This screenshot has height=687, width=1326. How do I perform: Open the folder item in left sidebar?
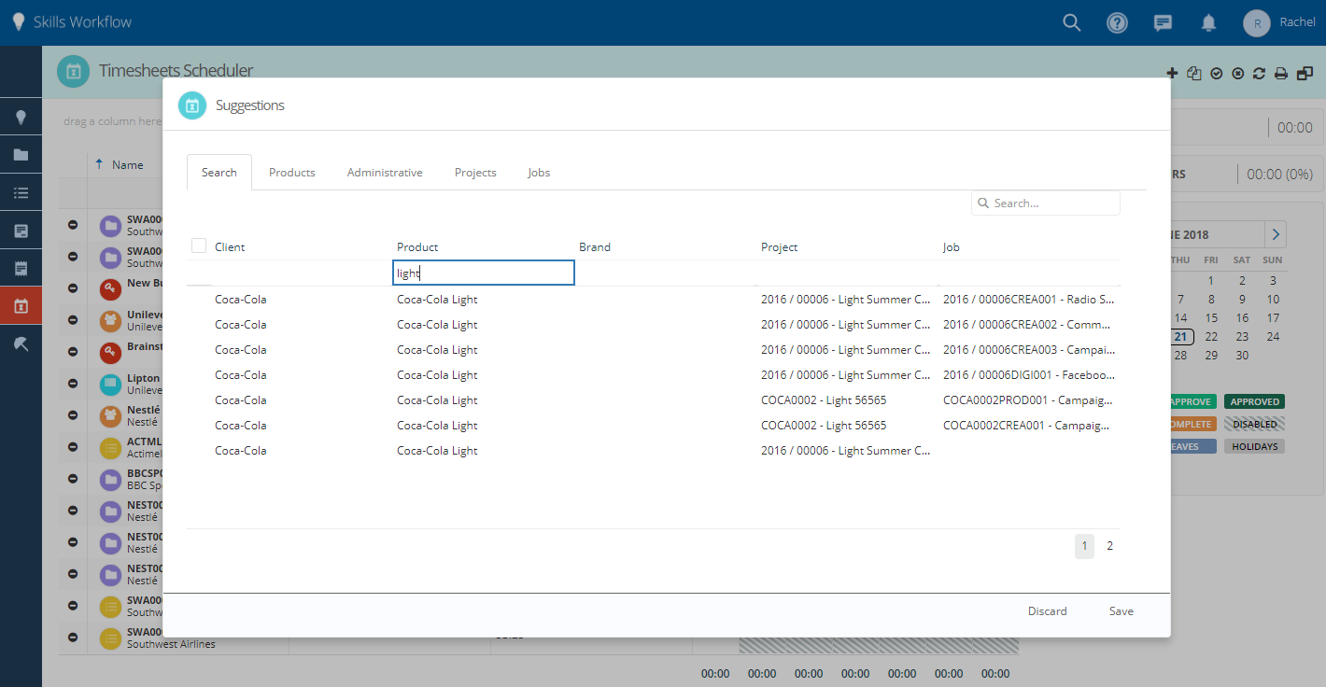tap(21, 155)
